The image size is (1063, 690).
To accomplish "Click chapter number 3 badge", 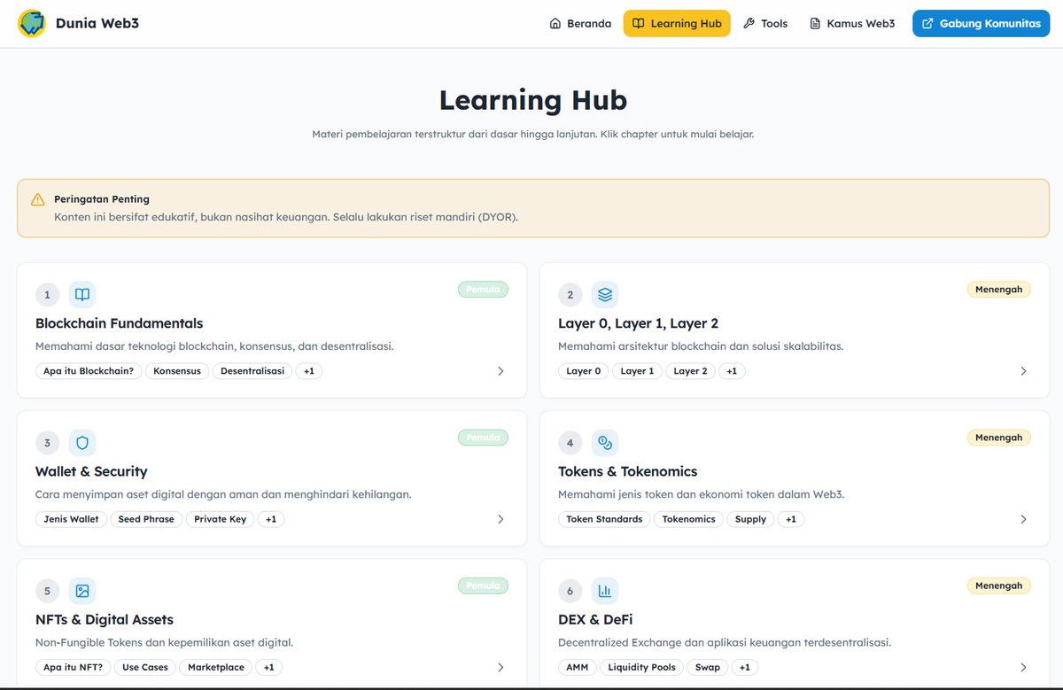I will click(x=47, y=443).
